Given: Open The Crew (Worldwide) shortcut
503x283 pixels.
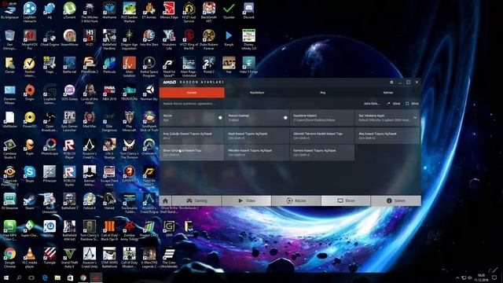Looking at the screenshot, I should (x=169, y=258).
